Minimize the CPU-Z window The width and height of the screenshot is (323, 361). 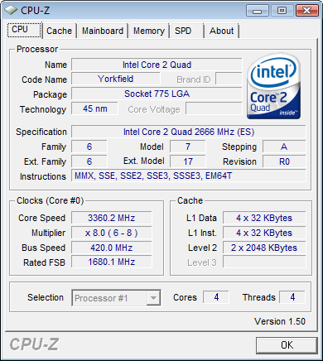coord(258,11)
